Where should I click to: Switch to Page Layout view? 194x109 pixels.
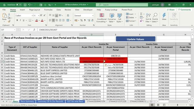click(158, 105)
